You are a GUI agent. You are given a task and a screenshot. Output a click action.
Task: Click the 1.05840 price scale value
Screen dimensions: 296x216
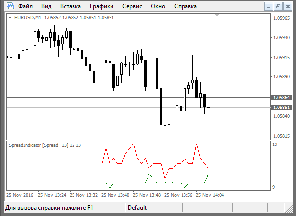tap(281, 116)
